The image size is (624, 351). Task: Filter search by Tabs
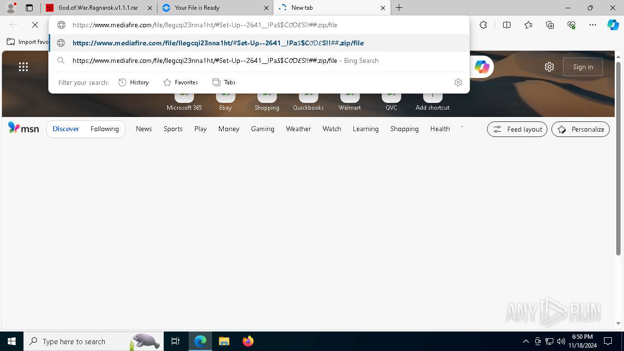point(224,82)
